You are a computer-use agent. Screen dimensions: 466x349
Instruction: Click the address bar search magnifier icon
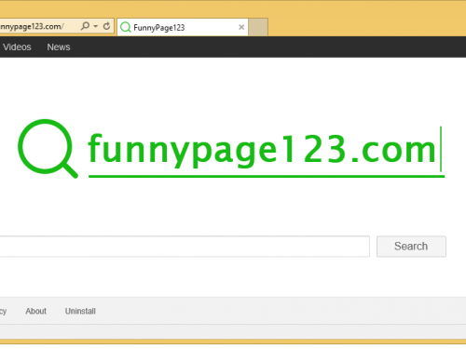pos(85,26)
